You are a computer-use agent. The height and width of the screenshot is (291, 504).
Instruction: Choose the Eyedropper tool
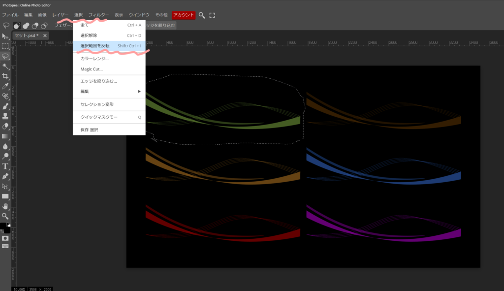point(5,86)
